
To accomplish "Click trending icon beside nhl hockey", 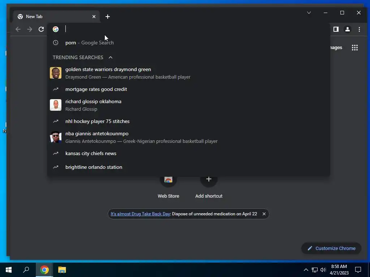I will click(x=56, y=121).
